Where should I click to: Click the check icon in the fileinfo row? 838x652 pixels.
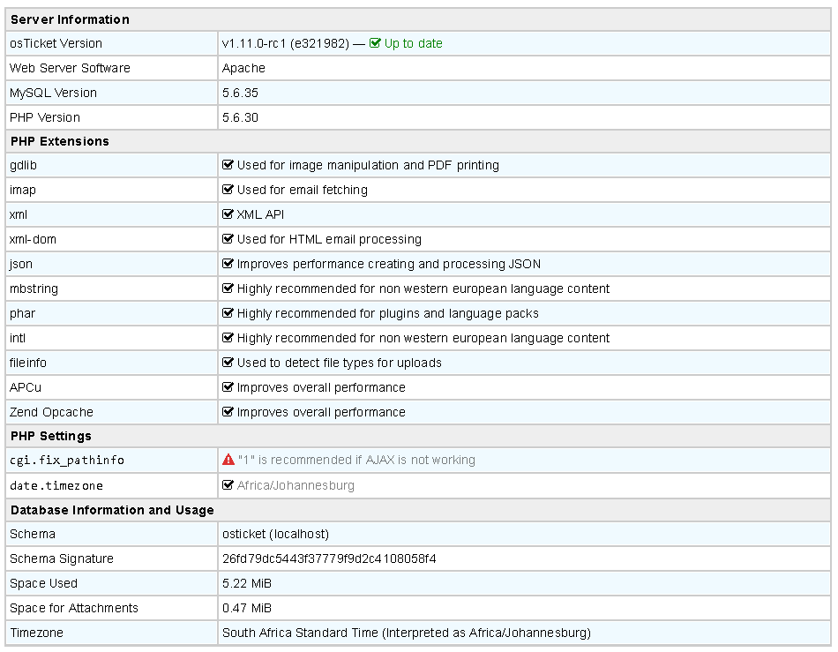point(228,363)
